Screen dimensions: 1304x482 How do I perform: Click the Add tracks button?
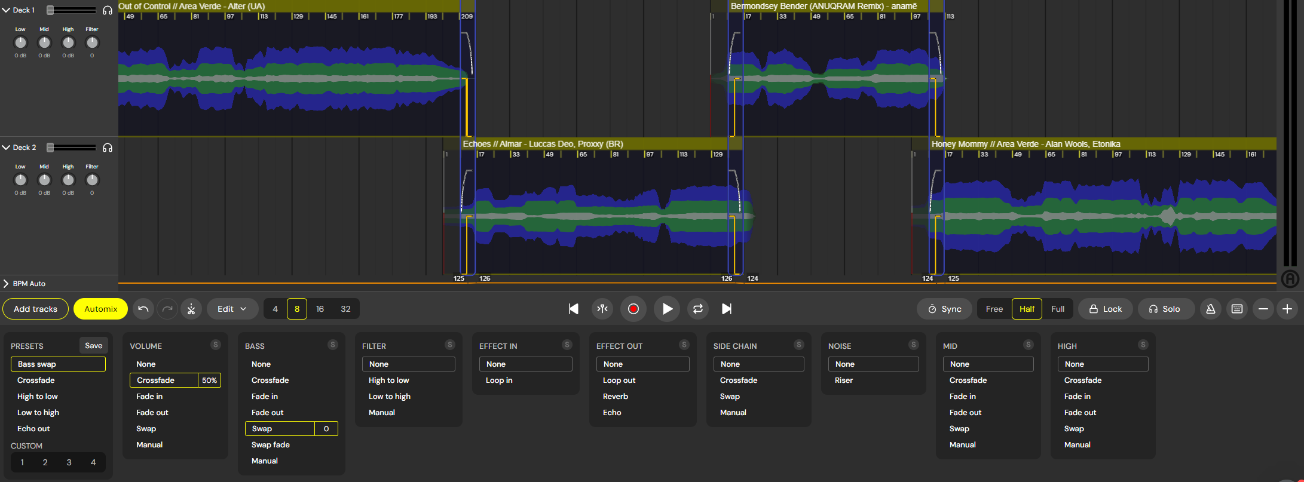[x=35, y=309]
